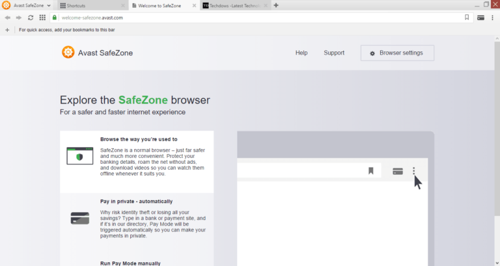Bookmark this page with bookmark icon

click(467, 18)
